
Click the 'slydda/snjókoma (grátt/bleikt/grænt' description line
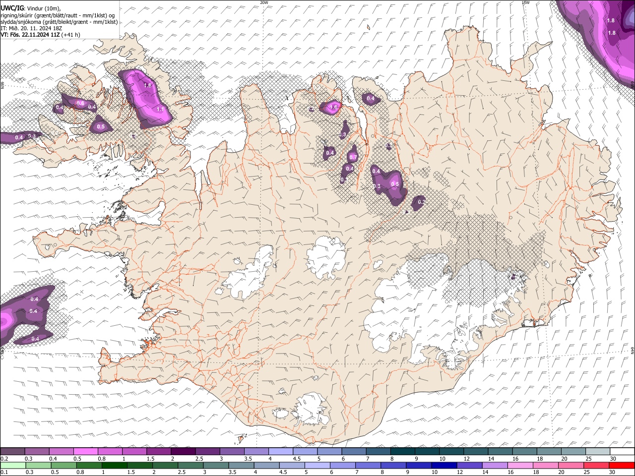(x=59, y=22)
